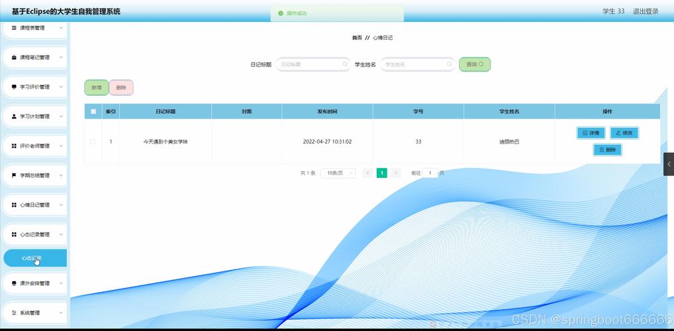This screenshot has width=674, height=331.
Task: Expand 学期总结管理 menu chevron
Action: tap(61, 175)
